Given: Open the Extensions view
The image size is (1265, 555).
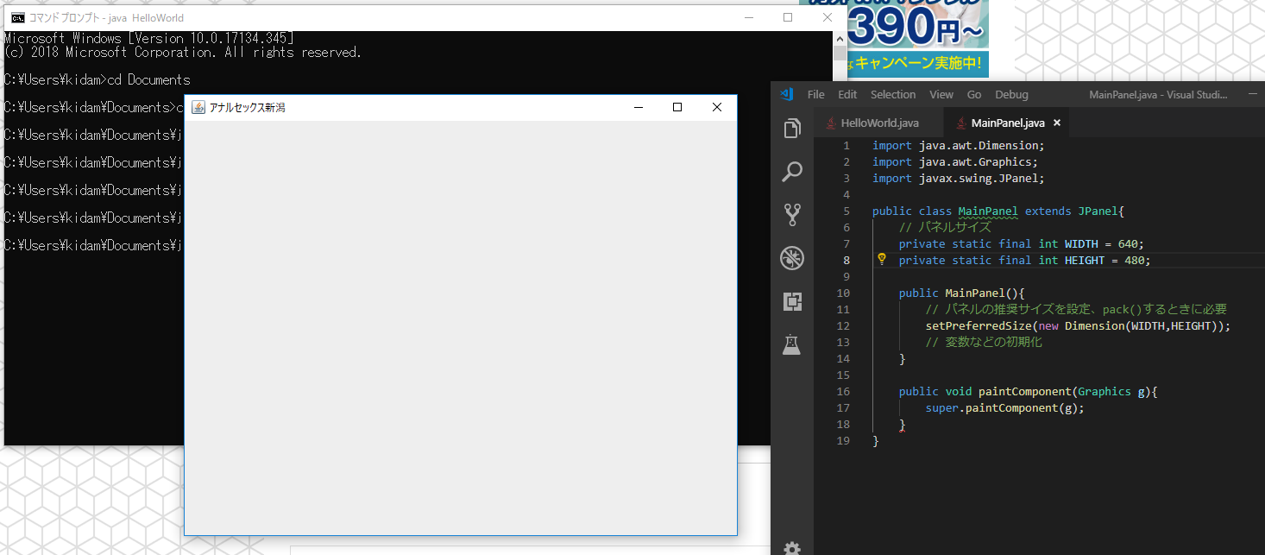Looking at the screenshot, I should coord(791,301).
